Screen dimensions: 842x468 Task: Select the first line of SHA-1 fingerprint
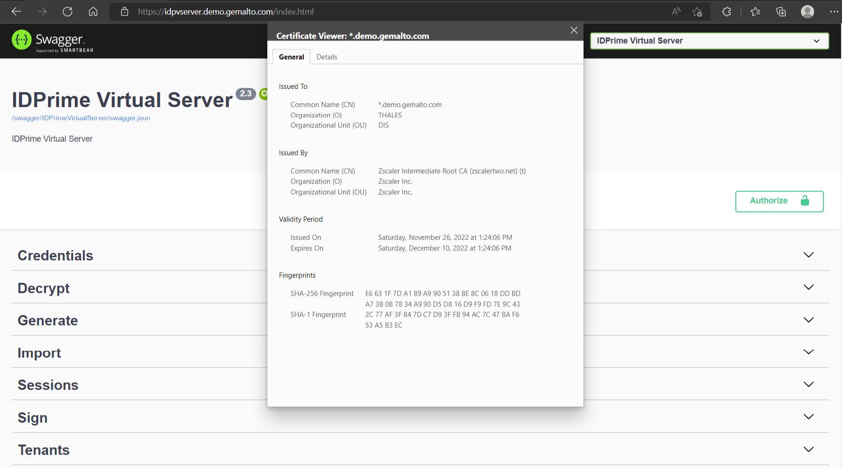pos(442,314)
